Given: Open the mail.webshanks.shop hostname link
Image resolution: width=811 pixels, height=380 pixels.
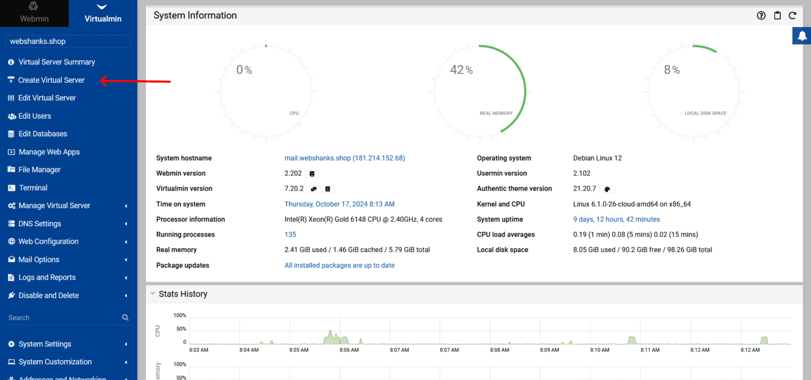Looking at the screenshot, I should pos(345,158).
